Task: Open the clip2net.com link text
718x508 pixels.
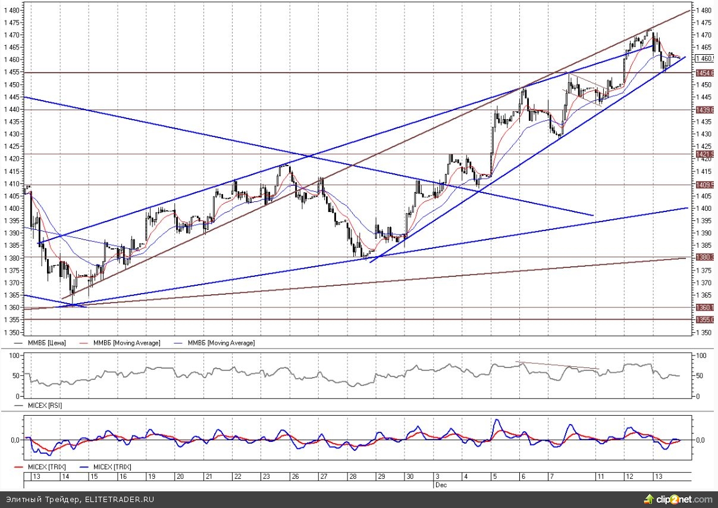Action: click(x=684, y=499)
